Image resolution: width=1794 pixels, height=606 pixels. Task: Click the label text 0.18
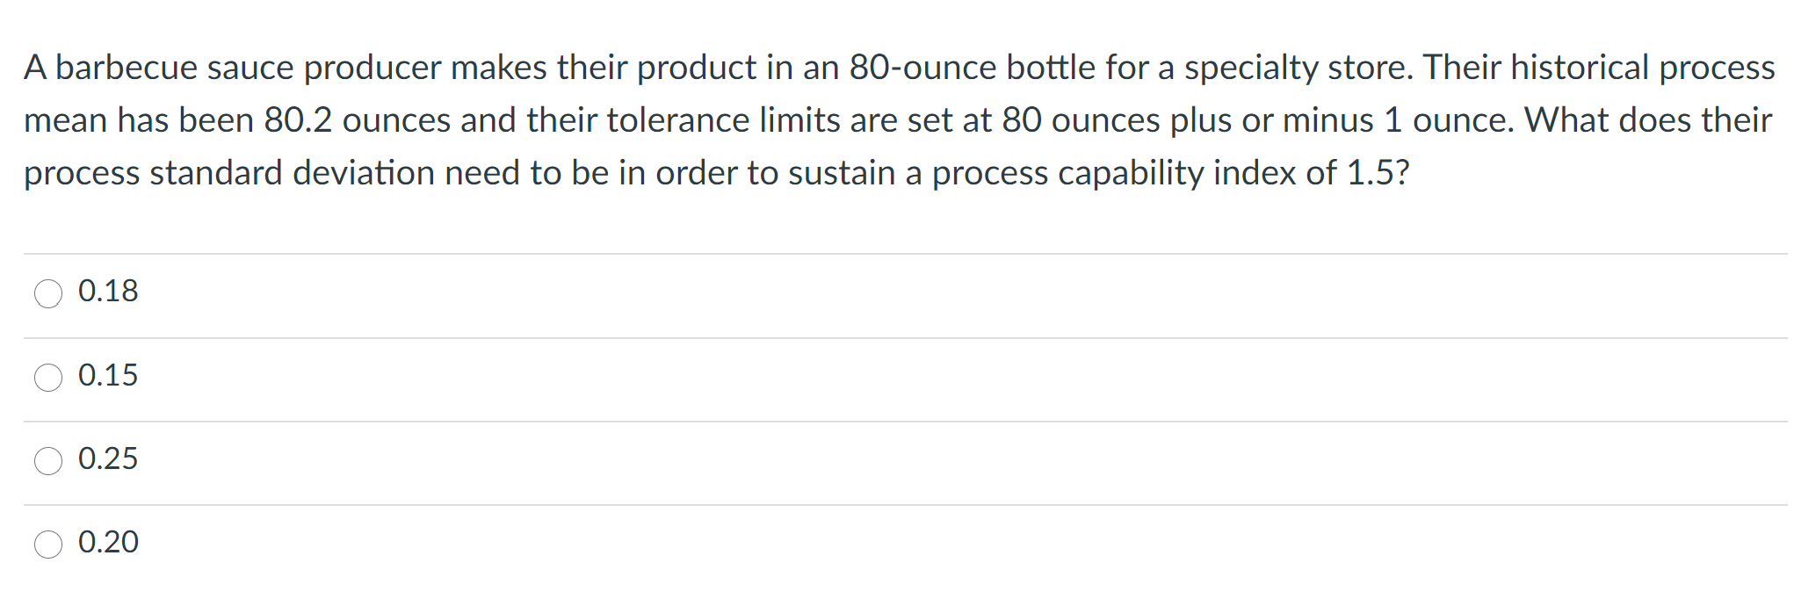tap(108, 291)
